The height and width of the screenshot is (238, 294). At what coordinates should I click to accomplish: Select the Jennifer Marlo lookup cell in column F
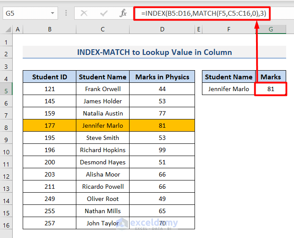click(x=229, y=89)
